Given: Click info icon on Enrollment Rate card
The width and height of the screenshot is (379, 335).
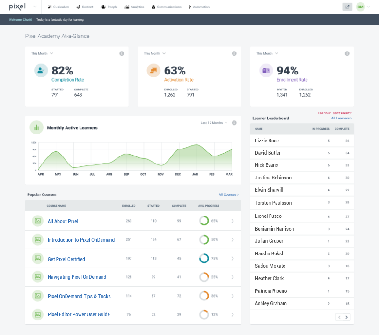Looking at the screenshot, I should click(347, 53).
